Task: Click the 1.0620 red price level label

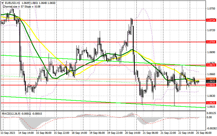Action: pos(211,103)
